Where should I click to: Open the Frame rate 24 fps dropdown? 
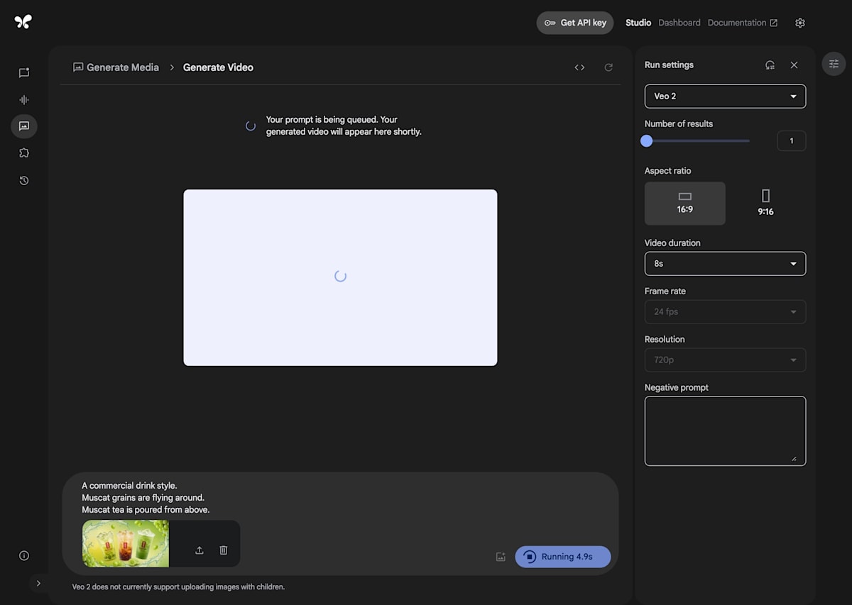pyautogui.click(x=725, y=312)
